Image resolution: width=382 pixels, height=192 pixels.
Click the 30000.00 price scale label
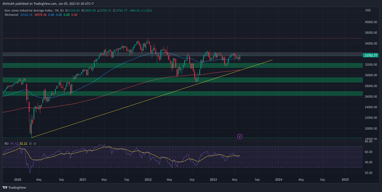[x=371, y=75]
